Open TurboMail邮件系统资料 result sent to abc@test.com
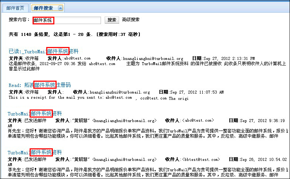The width and height of the screenshot is (290, 179). 35,114
